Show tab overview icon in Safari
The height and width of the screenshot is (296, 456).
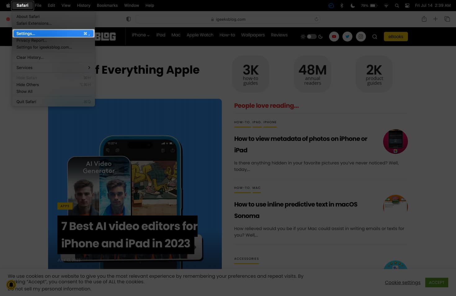(x=447, y=19)
